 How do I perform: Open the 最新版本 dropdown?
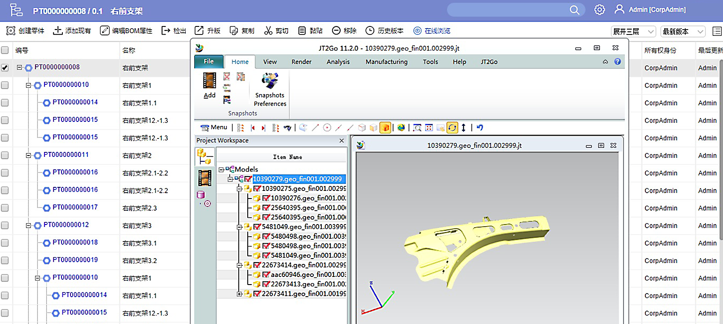[x=683, y=31]
